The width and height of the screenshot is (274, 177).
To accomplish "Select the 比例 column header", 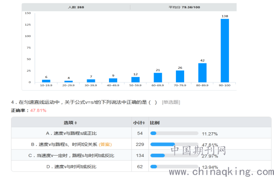I will (x=155, y=123).
